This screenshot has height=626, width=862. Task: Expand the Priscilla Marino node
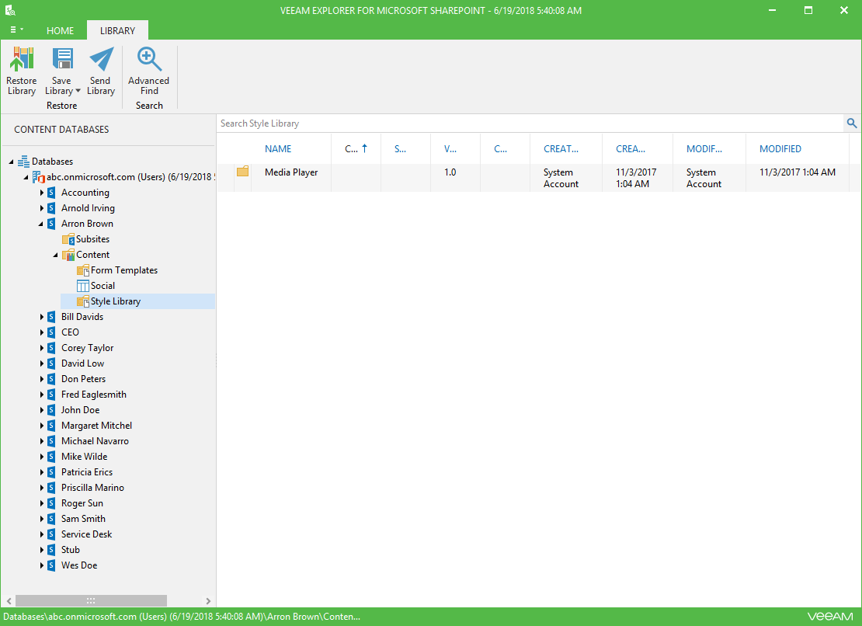click(41, 488)
